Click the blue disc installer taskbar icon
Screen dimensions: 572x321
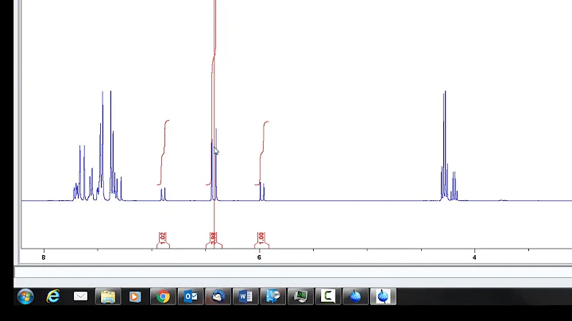coord(272,296)
